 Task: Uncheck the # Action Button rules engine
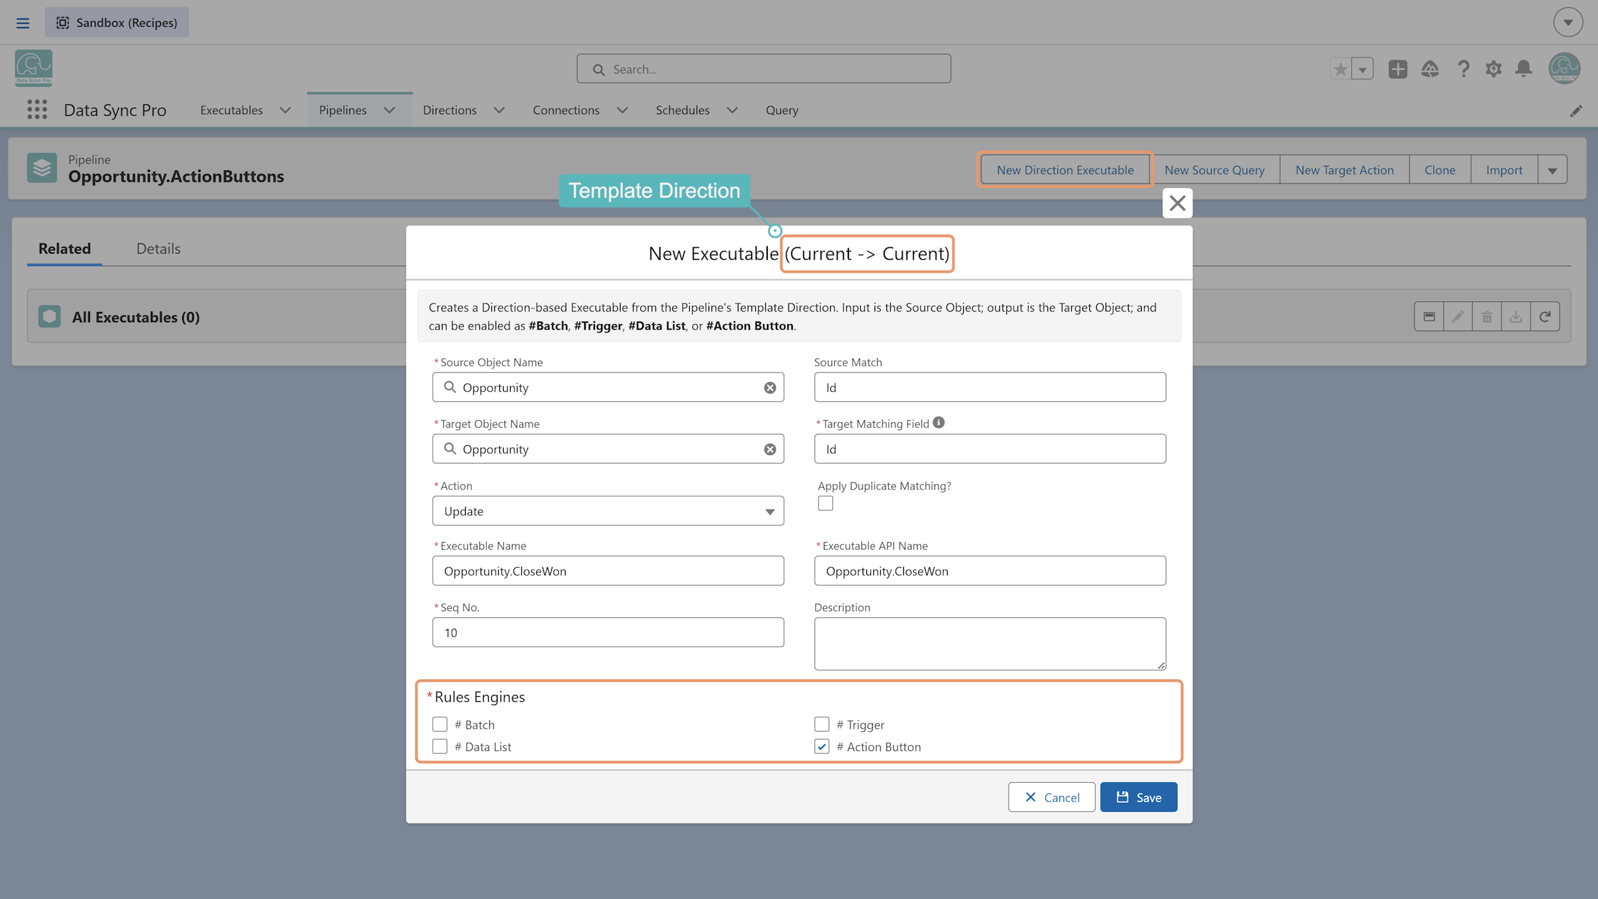[x=822, y=747]
